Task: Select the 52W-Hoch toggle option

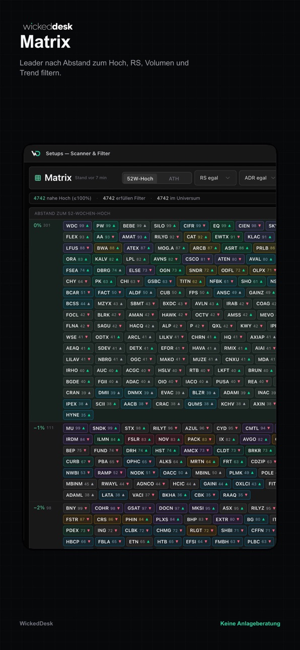Action: [140, 178]
